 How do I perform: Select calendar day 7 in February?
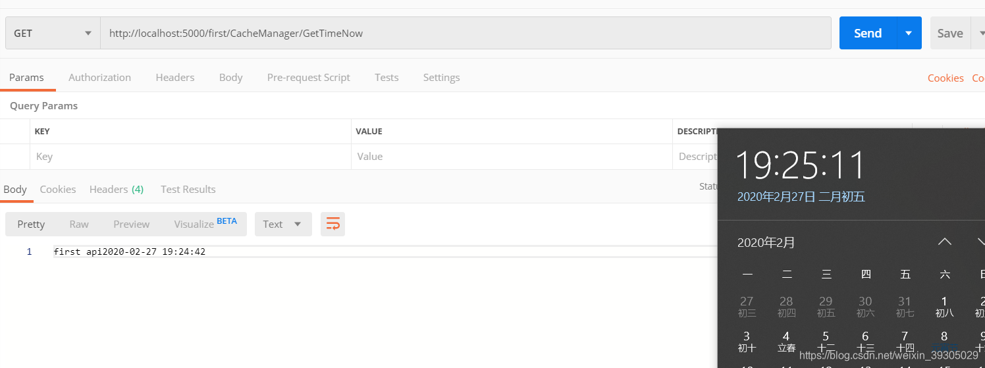pos(905,341)
